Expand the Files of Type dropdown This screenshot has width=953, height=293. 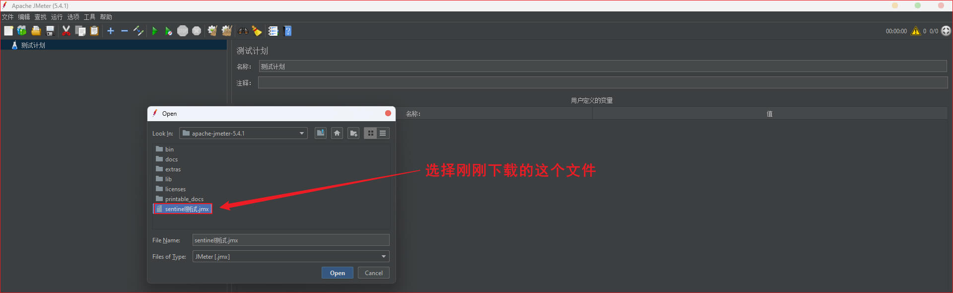pyautogui.click(x=383, y=256)
